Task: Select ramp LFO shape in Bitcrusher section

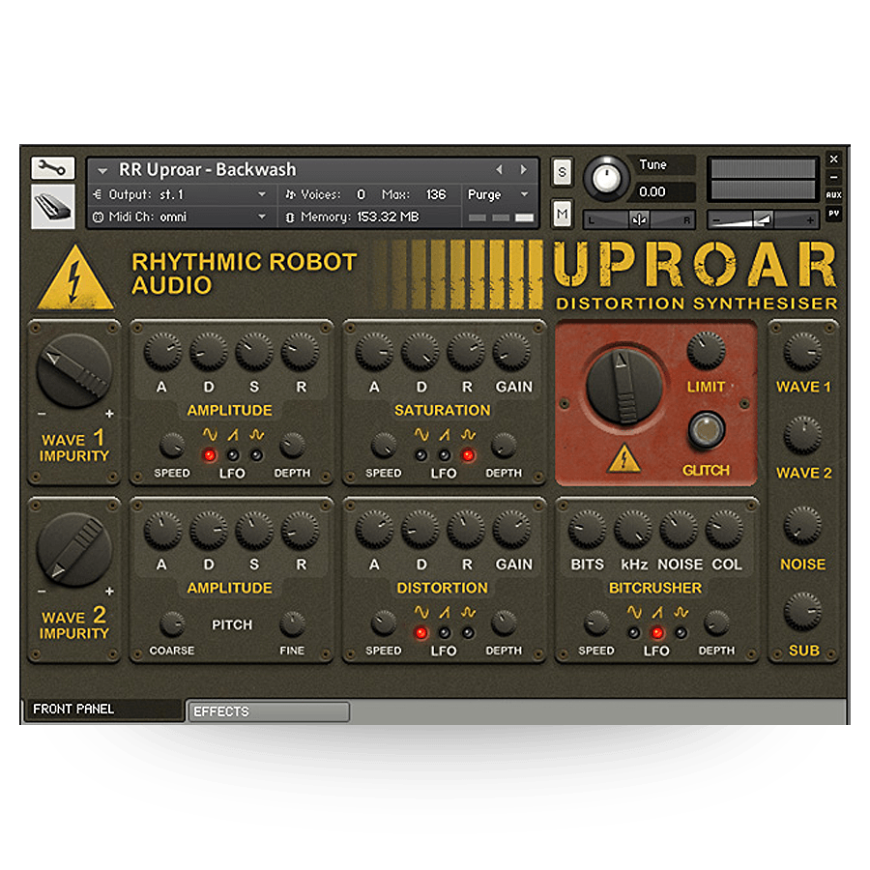Action: pos(657,612)
